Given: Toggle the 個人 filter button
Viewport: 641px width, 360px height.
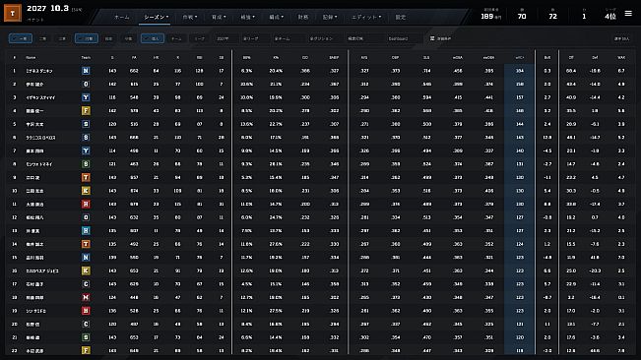Looking at the screenshot, I should 153,38.
